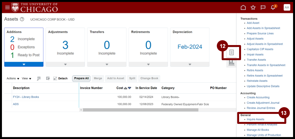Click Update Descriptive Details link

point(263,86)
